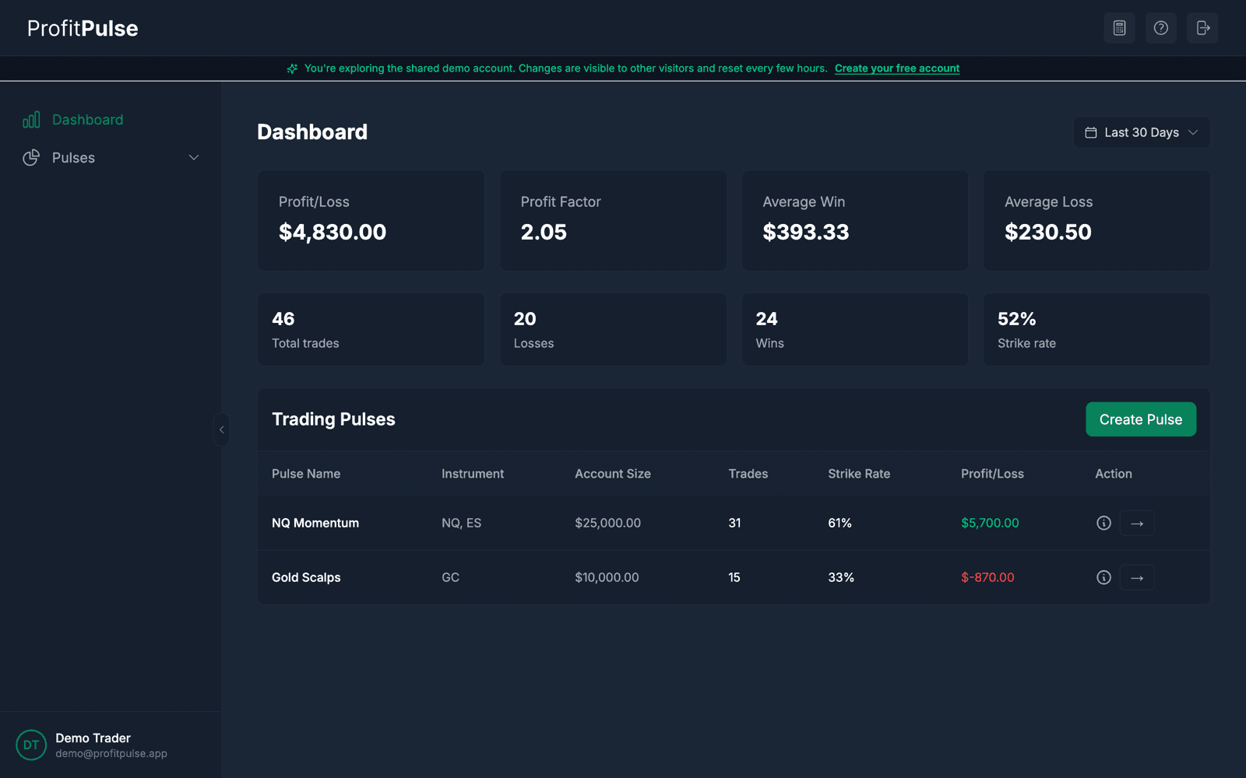Click the Gold Scalps pulse name

coord(306,577)
